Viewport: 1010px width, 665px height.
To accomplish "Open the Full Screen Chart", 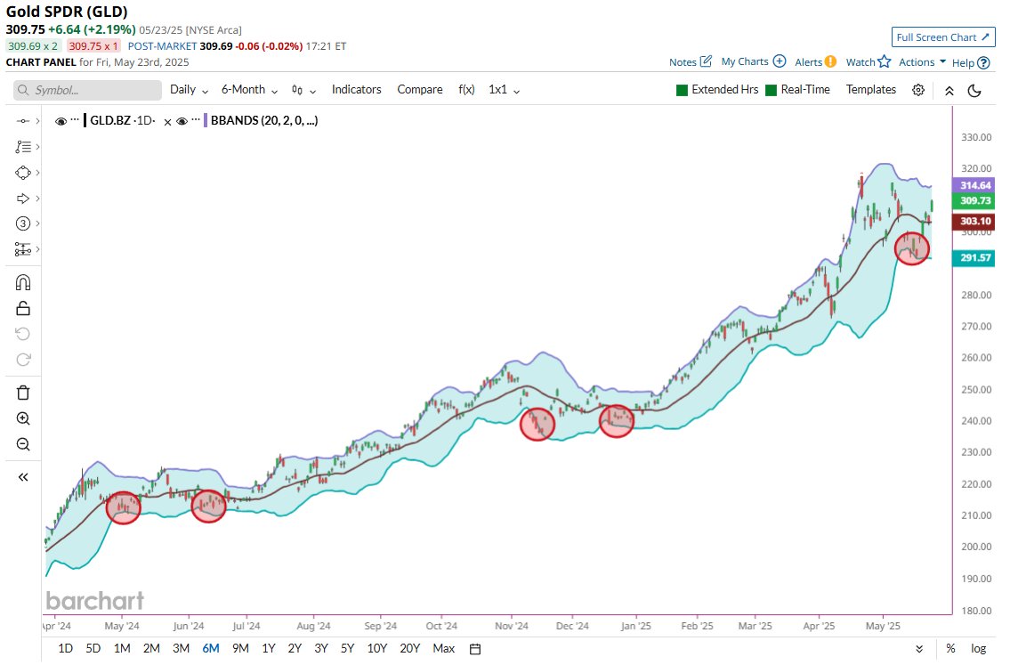I will coord(943,37).
